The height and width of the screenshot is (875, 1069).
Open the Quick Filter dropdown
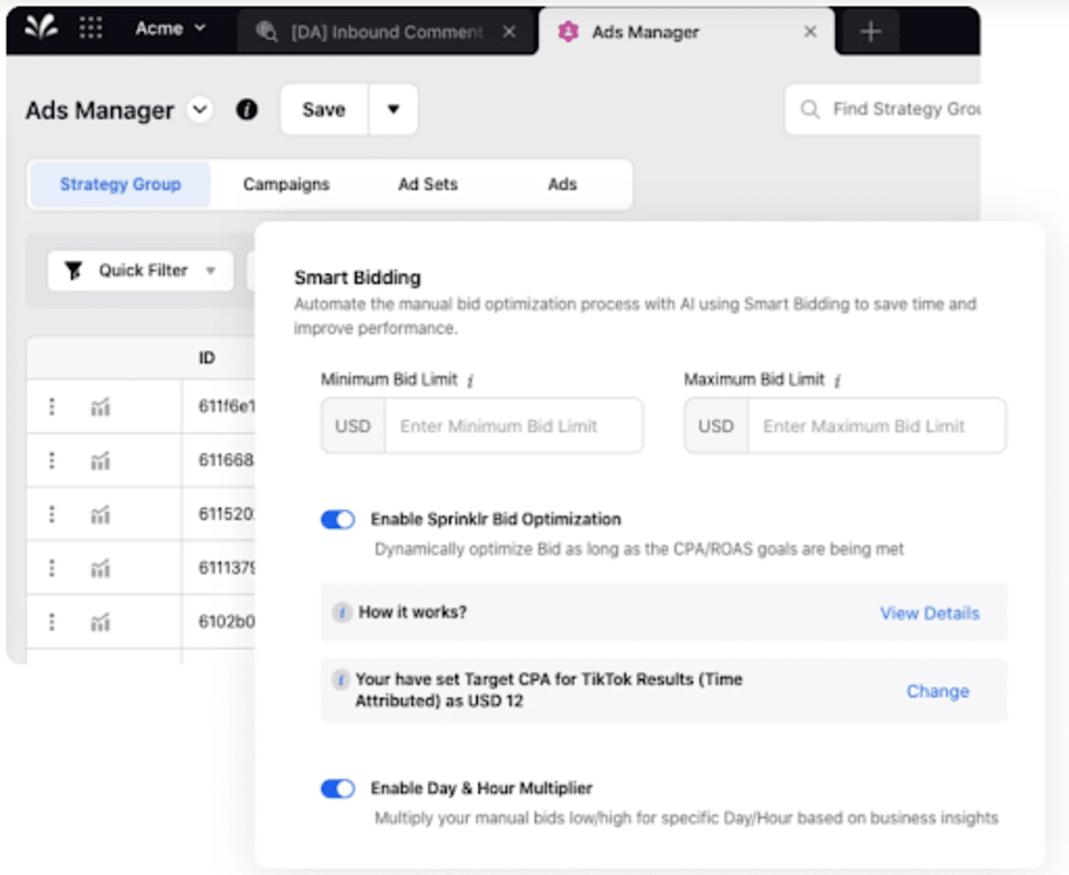tap(141, 271)
